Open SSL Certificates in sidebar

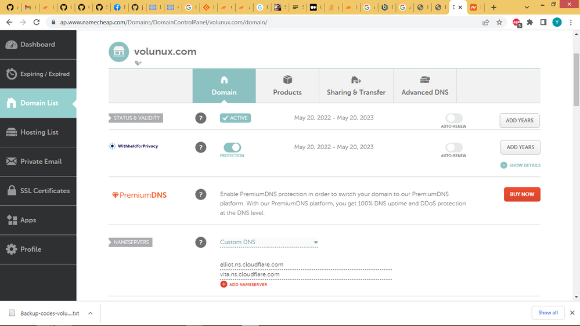pos(38,191)
